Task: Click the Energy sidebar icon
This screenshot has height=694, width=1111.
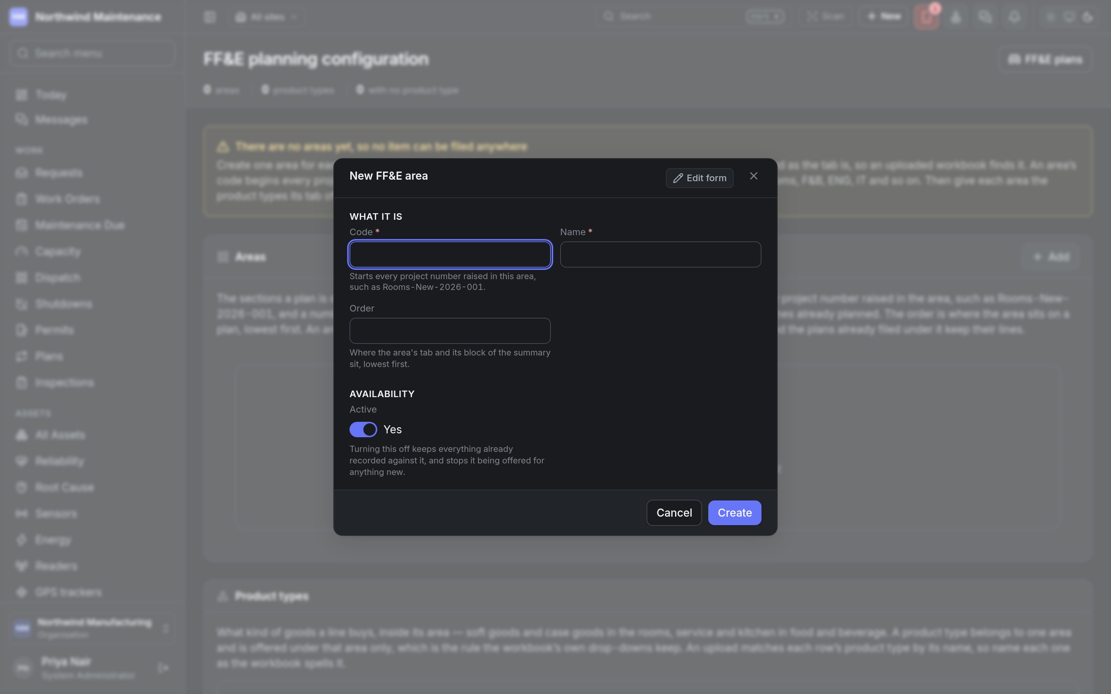Action: (x=22, y=540)
